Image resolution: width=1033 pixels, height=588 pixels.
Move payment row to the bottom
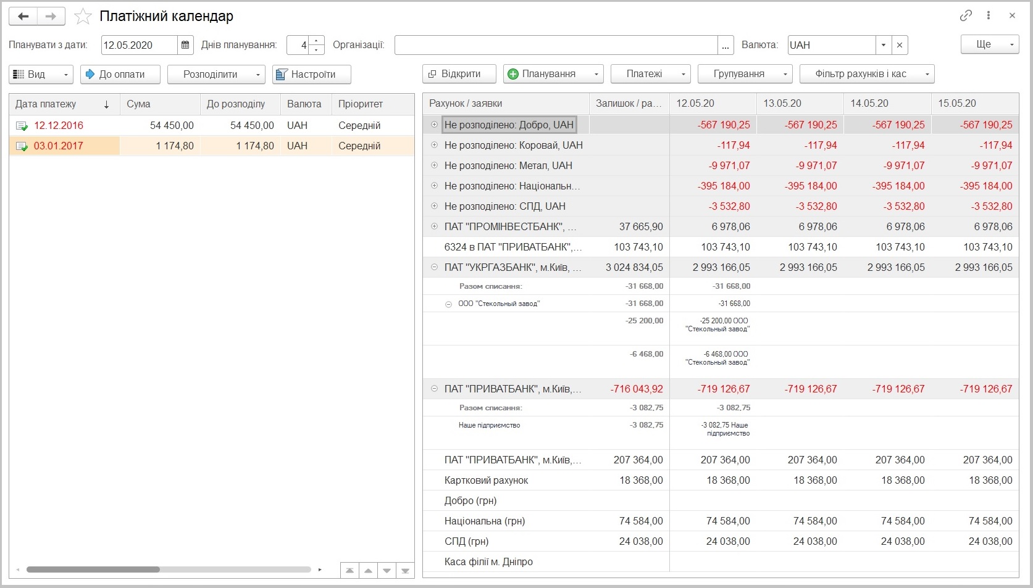(405, 571)
